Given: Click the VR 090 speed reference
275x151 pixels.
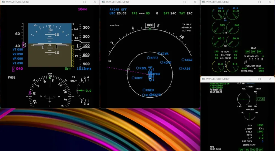Looking at the screenshot, I should click(18, 59).
